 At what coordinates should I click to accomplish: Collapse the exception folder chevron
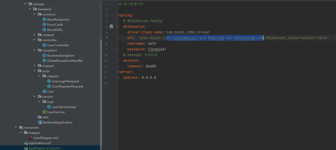click(x=35, y=50)
